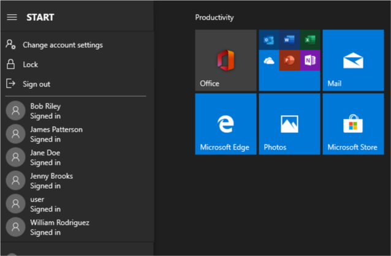Open the Microsoft Store tile
391x256 pixels.
coord(353,124)
